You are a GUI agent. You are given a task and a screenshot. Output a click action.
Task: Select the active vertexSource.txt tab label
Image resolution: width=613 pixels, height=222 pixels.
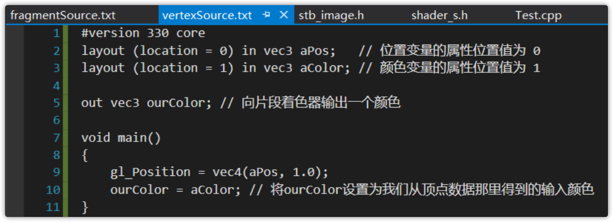[207, 15]
